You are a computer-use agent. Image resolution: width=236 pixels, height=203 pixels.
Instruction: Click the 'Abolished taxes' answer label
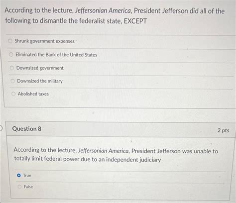33,94
